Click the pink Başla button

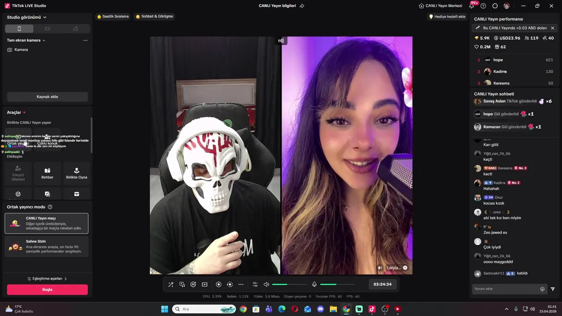click(47, 290)
